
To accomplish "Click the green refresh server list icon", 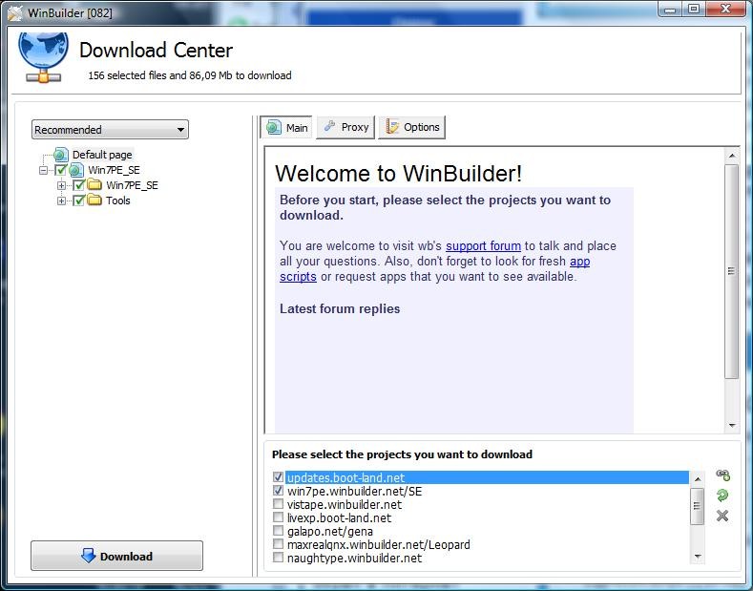I will click(722, 496).
